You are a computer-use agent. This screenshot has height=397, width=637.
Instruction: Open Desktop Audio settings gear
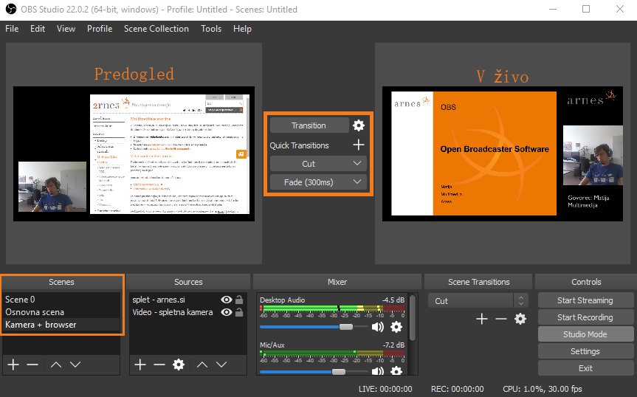point(396,327)
